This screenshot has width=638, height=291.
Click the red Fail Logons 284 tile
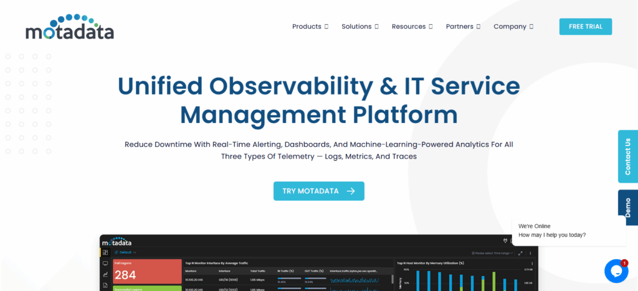(146, 272)
